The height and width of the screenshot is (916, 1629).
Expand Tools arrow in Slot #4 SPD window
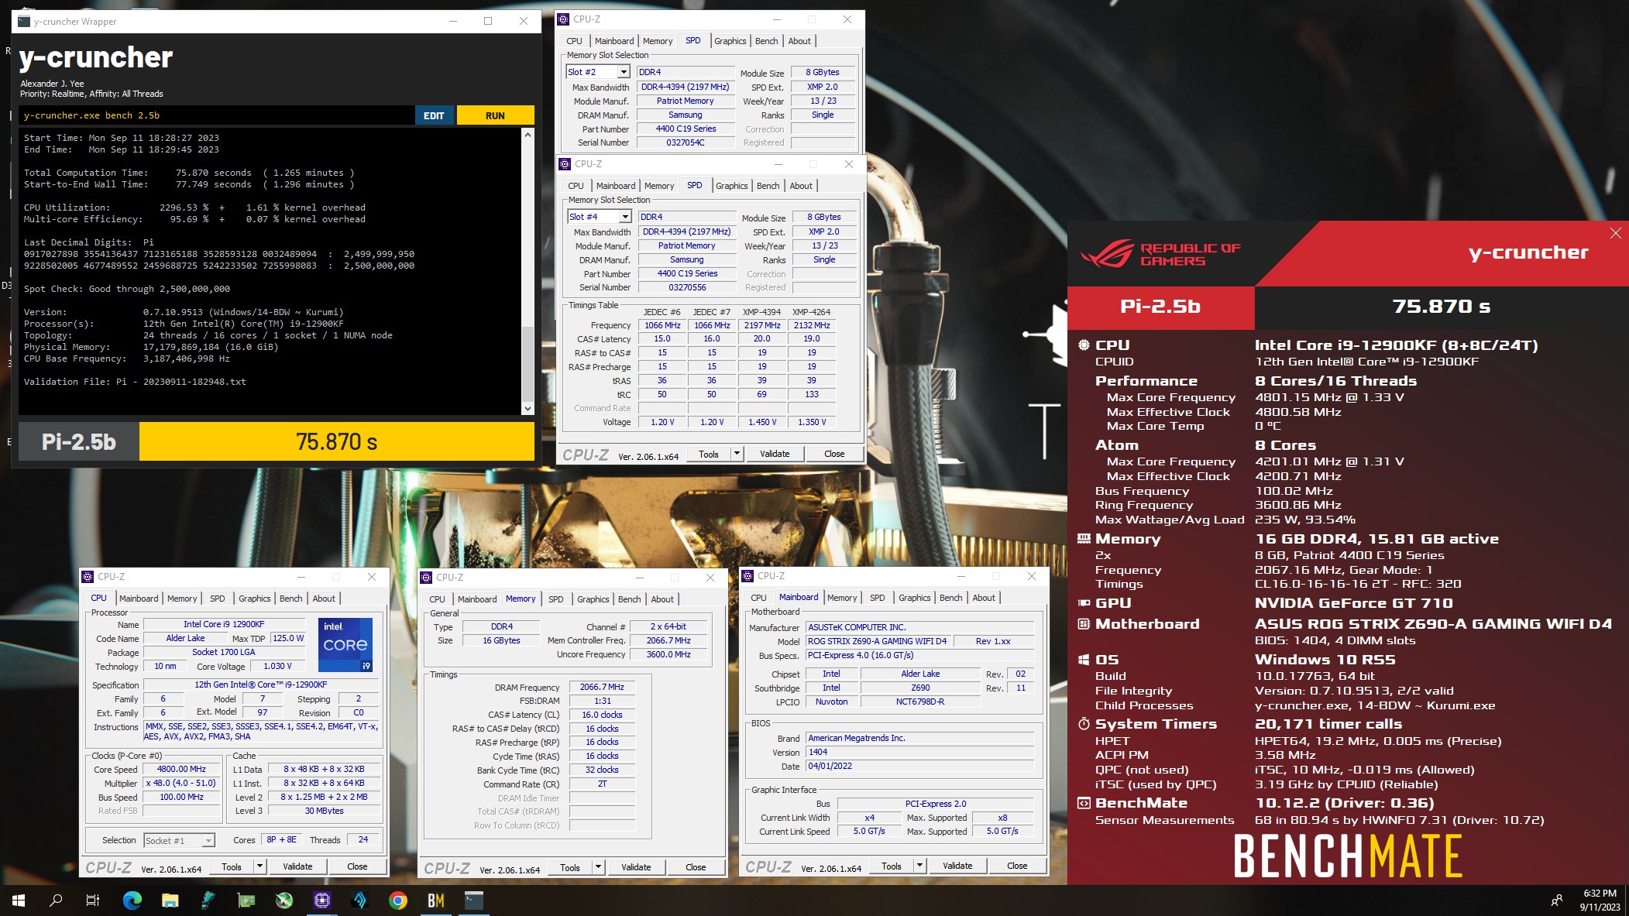coord(737,454)
